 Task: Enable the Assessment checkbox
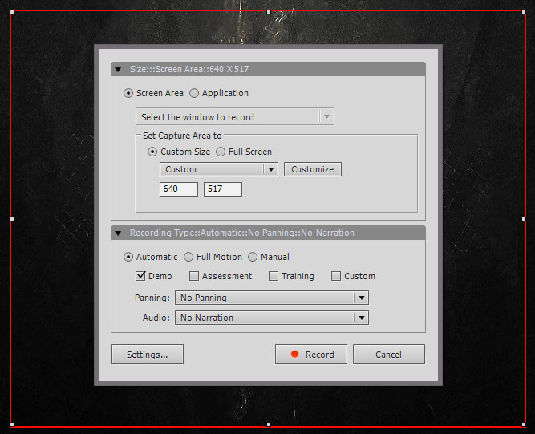194,276
